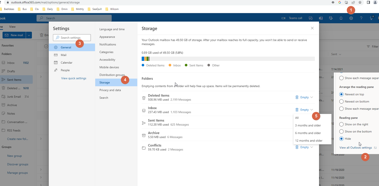This screenshot has width=379, height=186.
Task: Open the lightbulb tips icon
Action: click(371, 18)
